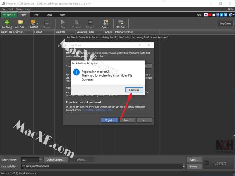Viewport: 235px width, 176px height.
Task: Click the Add DVD disc icon
Action: pyautogui.click(x=33, y=23)
